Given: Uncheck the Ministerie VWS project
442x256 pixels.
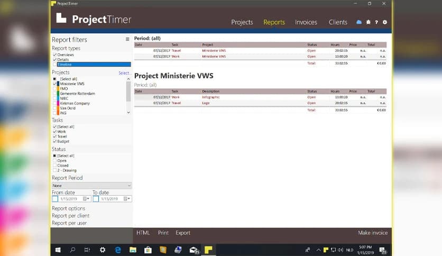Looking at the screenshot, I should 54,84.
